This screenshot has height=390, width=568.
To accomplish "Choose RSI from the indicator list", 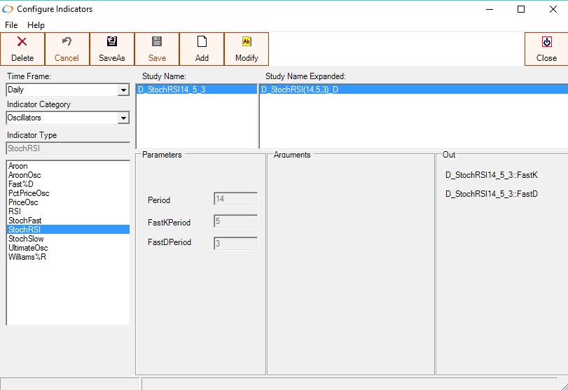I will tap(15, 211).
